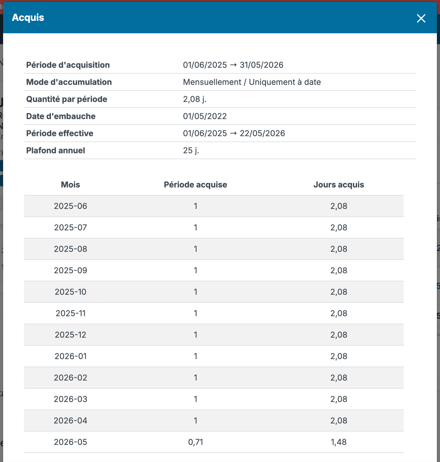Click the Période effective label
Viewport: 440px width, 462px height.
(60, 133)
